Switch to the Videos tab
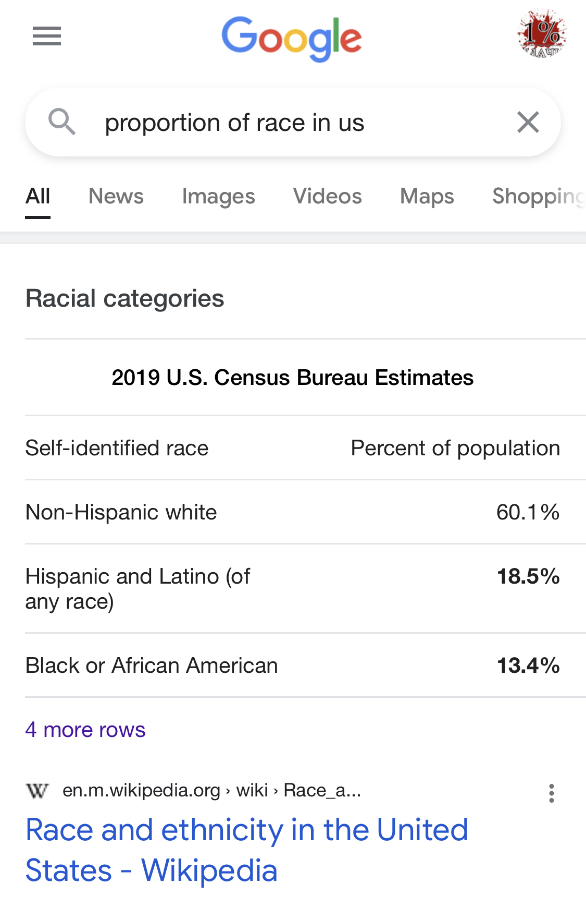 tap(328, 196)
